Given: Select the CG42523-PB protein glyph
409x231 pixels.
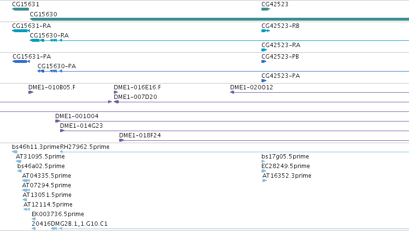Looking at the screenshot, I should pos(264,61).
